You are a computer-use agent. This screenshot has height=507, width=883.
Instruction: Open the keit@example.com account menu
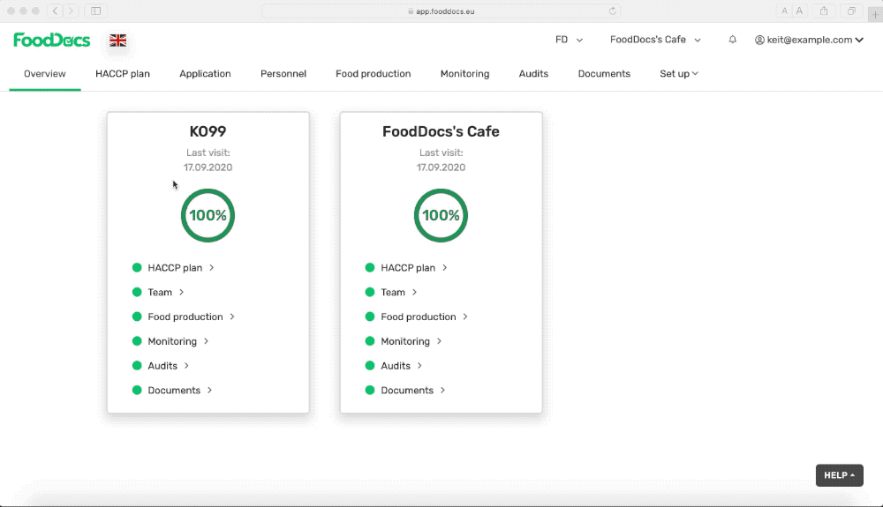click(x=809, y=40)
